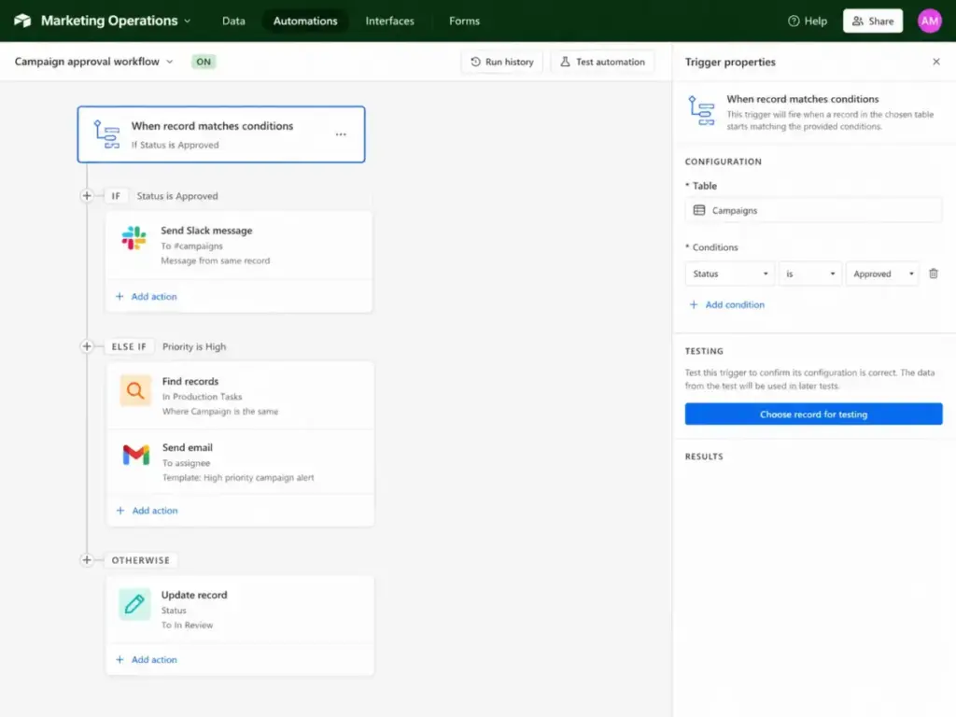
Task: Add action under Update record
Action: (x=147, y=660)
